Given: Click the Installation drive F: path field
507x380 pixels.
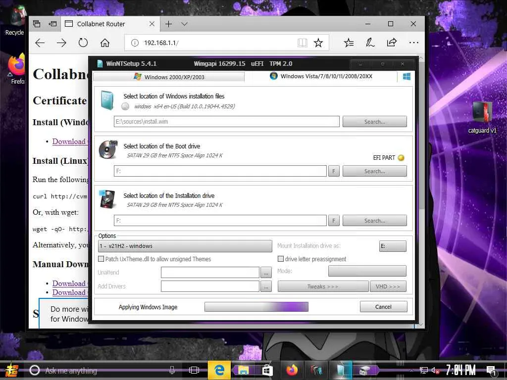Looking at the screenshot, I should click(220, 220).
